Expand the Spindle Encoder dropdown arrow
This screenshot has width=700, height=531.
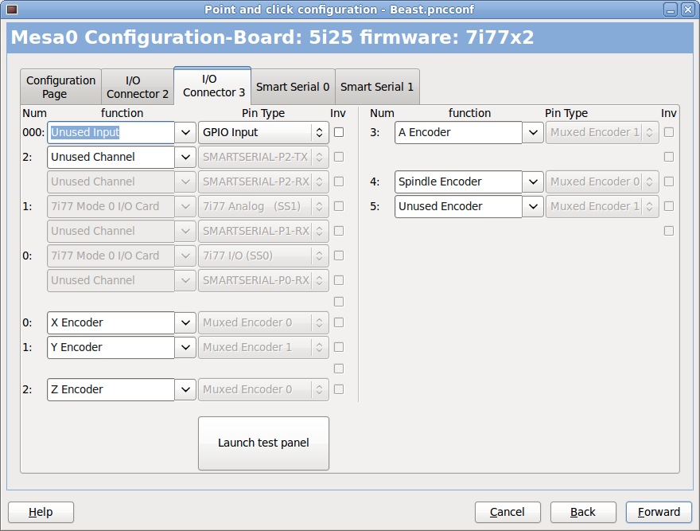pos(533,182)
